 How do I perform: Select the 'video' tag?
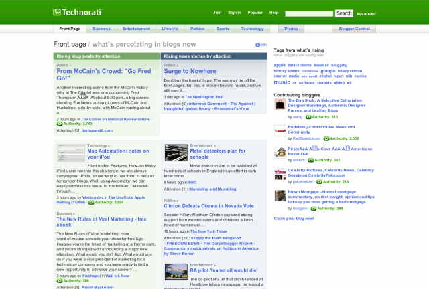click(x=339, y=82)
